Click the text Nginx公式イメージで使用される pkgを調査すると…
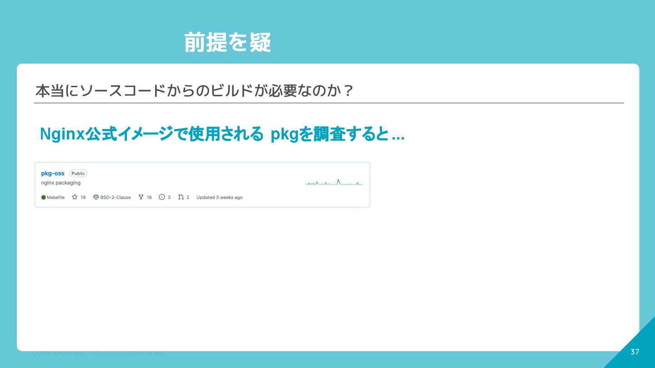Image resolution: width=655 pixels, height=368 pixels. [222, 134]
